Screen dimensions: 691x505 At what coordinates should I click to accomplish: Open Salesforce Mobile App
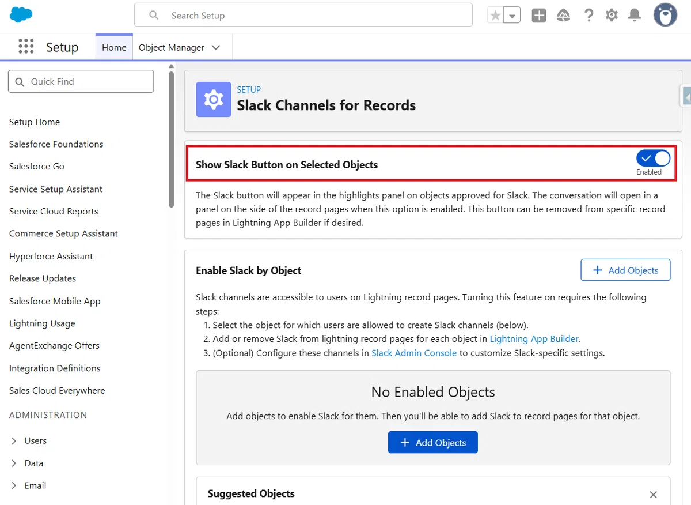point(55,302)
